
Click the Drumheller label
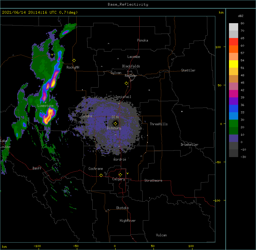coord(189,145)
